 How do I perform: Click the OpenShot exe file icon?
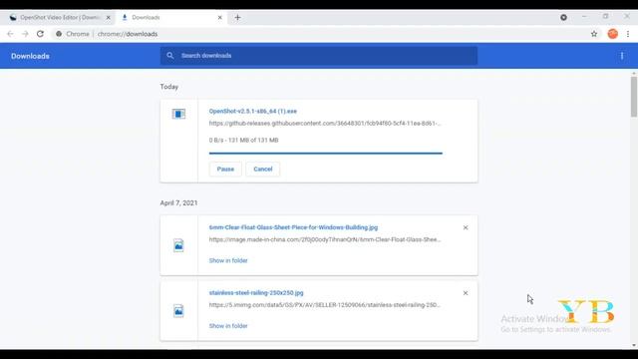point(178,114)
